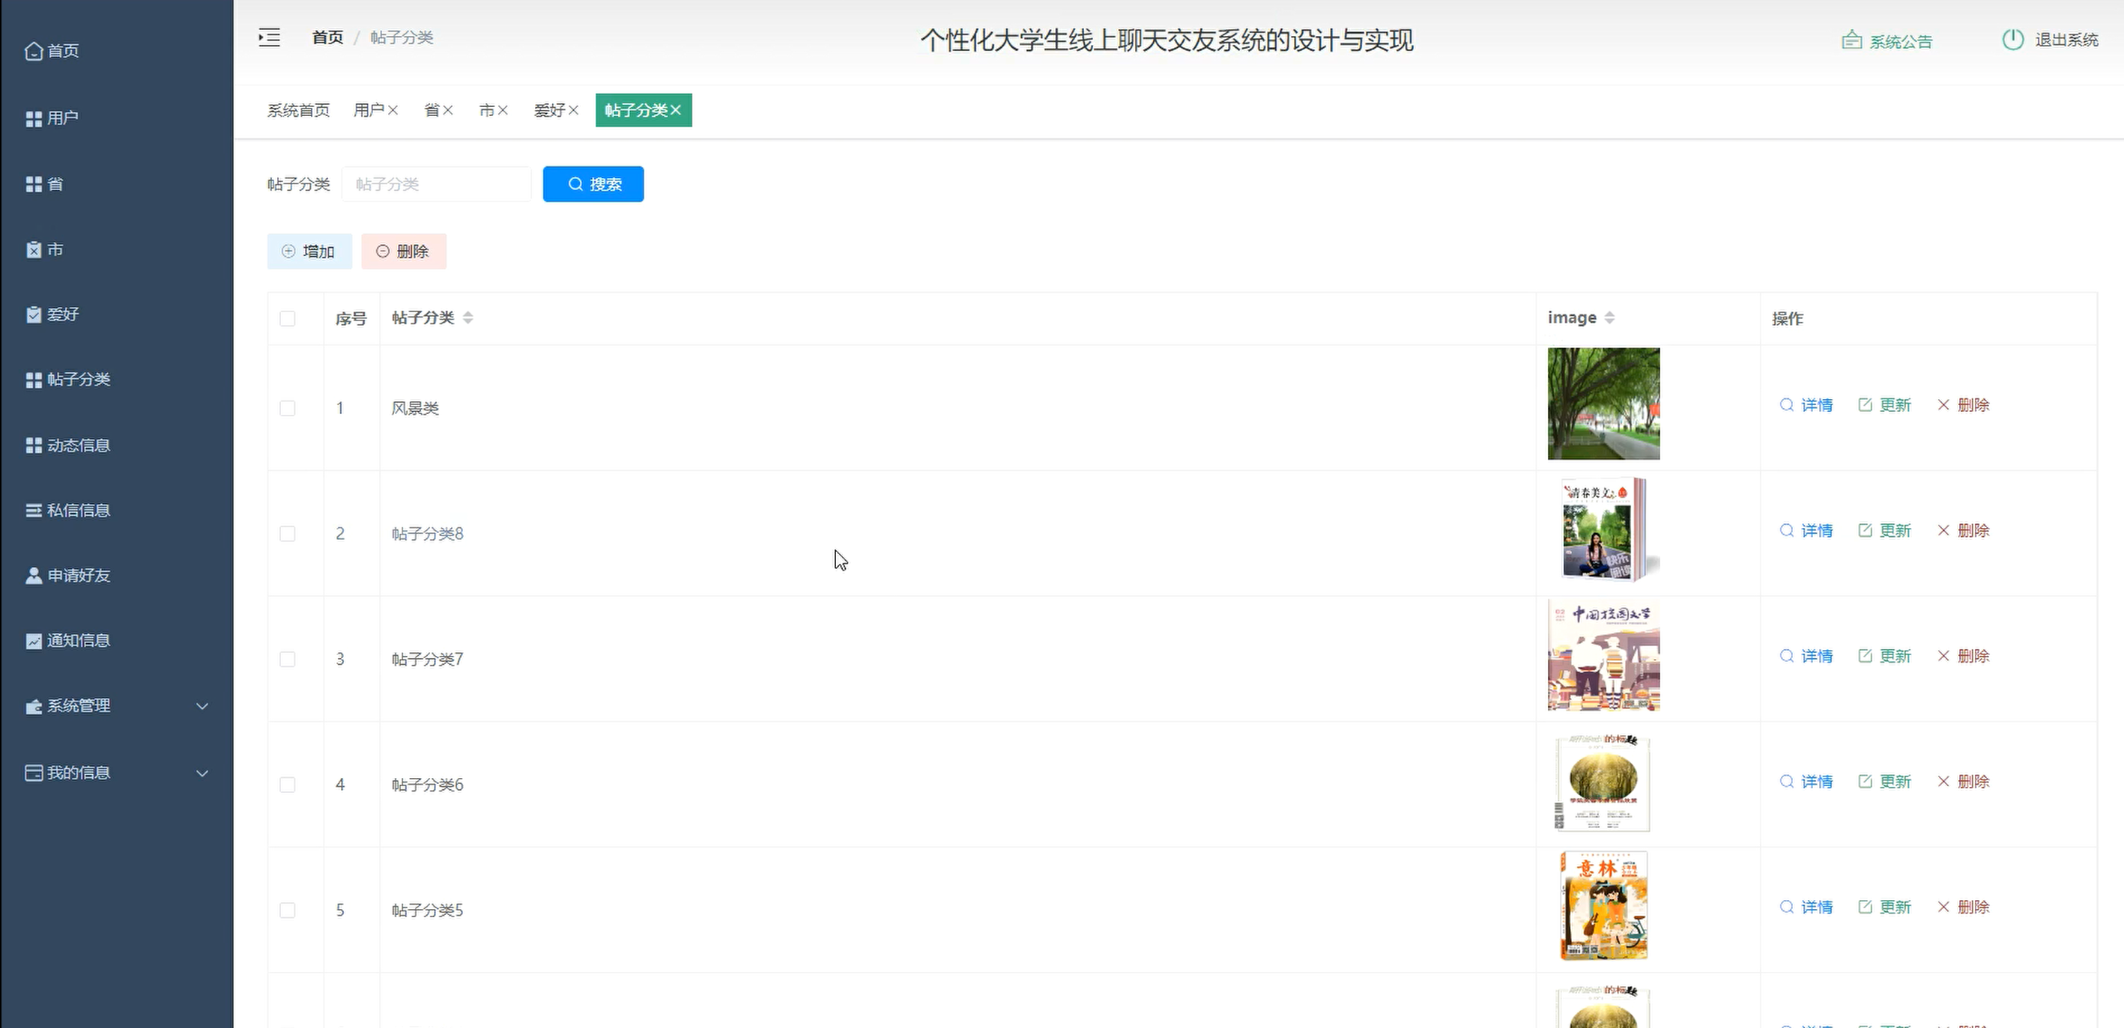Click 删除 for 帖子分类6 row

coord(1963,782)
